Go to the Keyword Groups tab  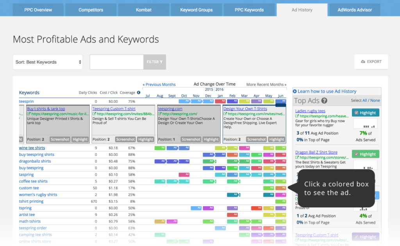[196, 10]
